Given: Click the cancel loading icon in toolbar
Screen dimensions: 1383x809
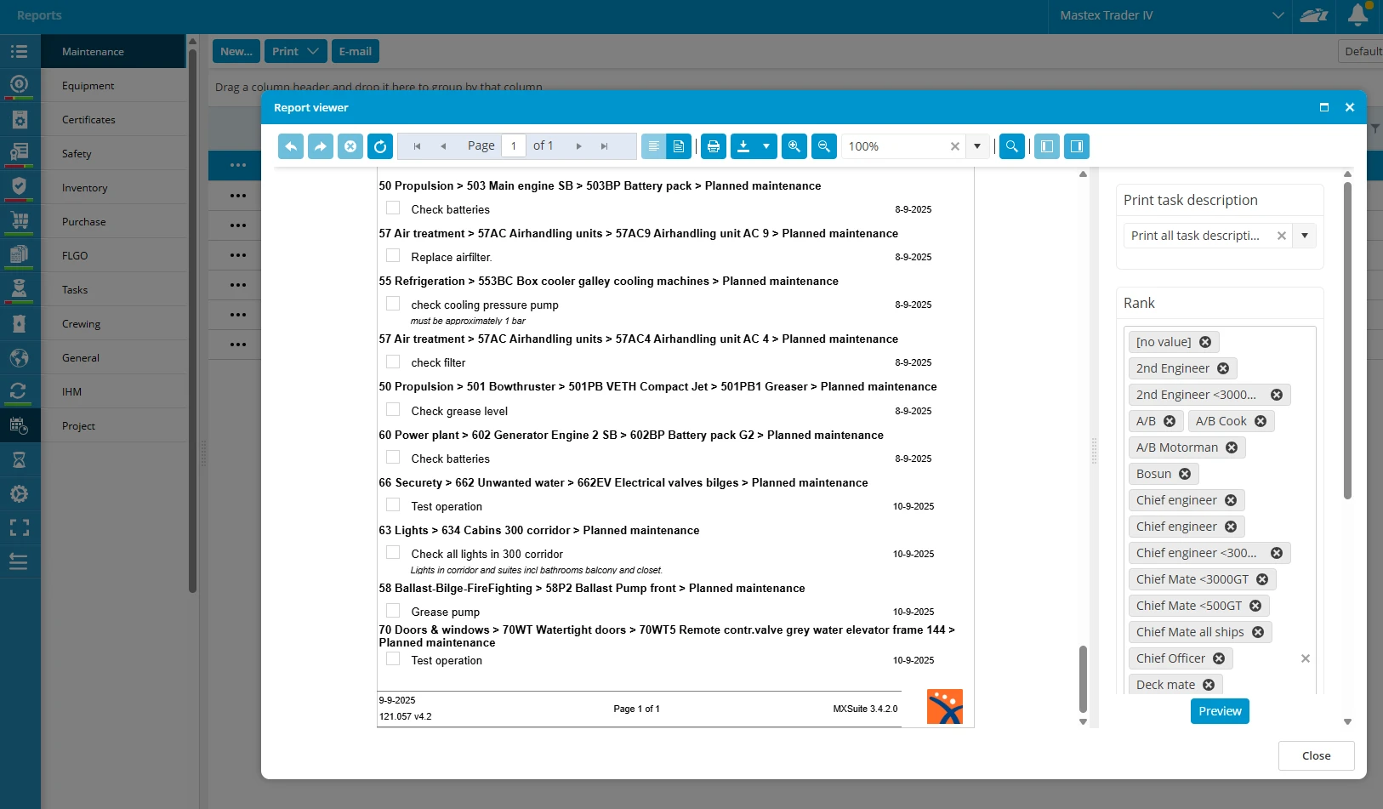Looking at the screenshot, I should click(x=350, y=146).
